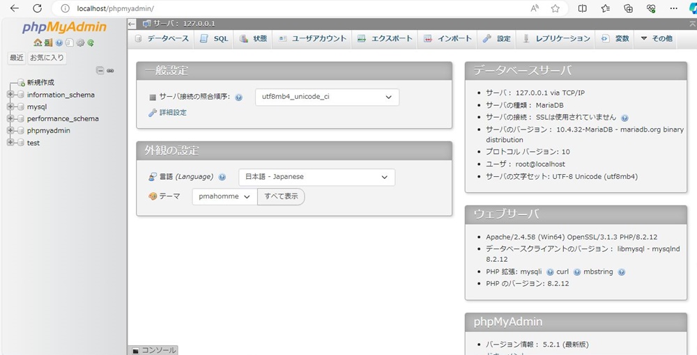Toggle link with main panel chain icon
Viewport: 697px width, 355px height.
pos(110,70)
